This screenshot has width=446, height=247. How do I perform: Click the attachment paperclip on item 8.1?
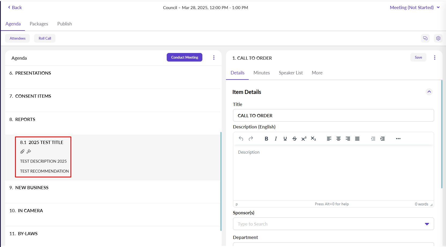[x=22, y=151]
